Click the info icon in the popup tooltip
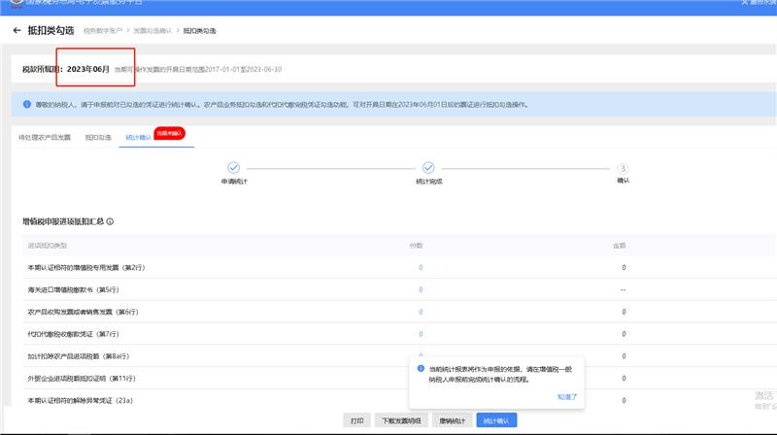The height and width of the screenshot is (435, 777). 421,369
